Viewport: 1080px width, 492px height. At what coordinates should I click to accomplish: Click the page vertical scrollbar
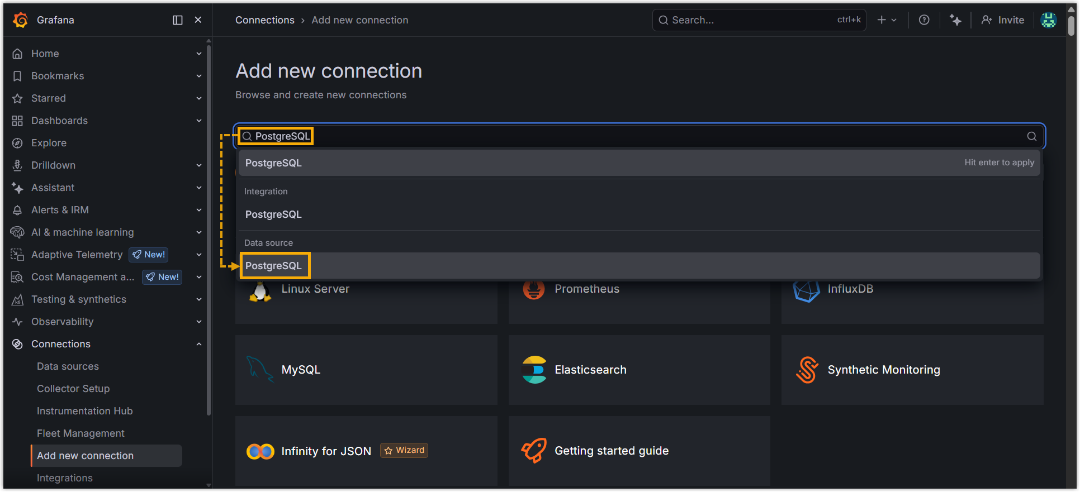(x=1071, y=26)
